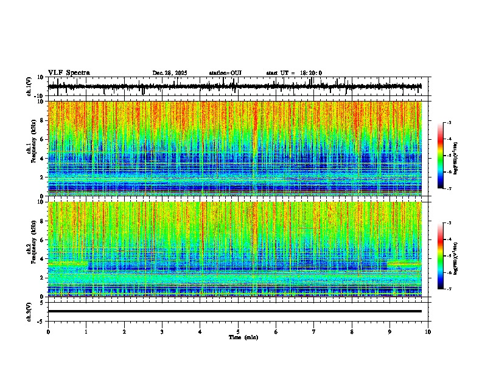Click the orange band near 3.5 kHz at ch.2 start
This screenshot has width=482, height=372.
click(x=68, y=264)
